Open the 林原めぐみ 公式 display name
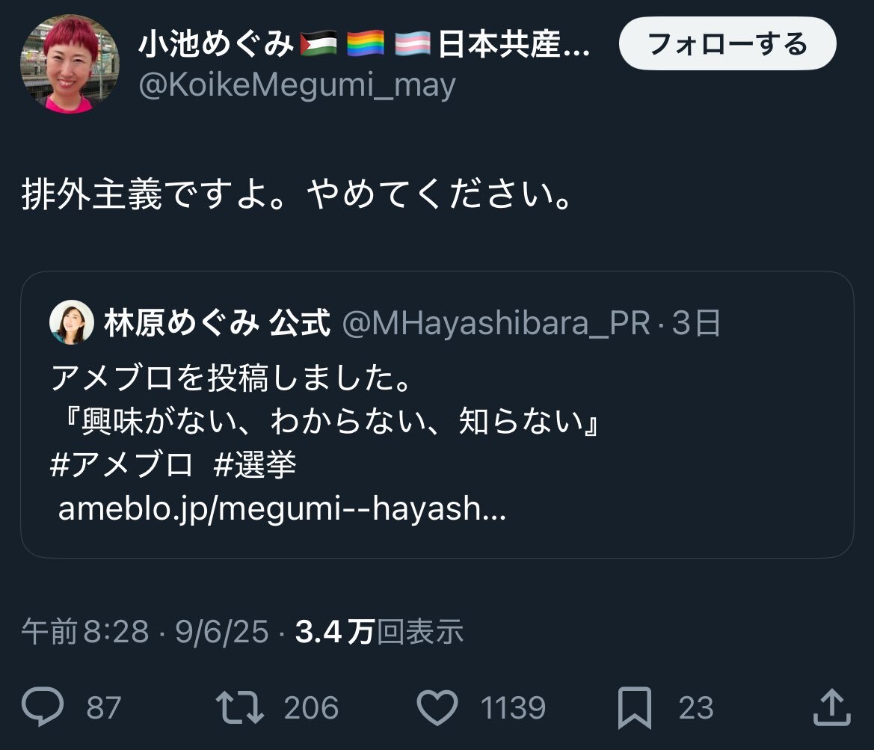The height and width of the screenshot is (750, 874). click(x=218, y=322)
